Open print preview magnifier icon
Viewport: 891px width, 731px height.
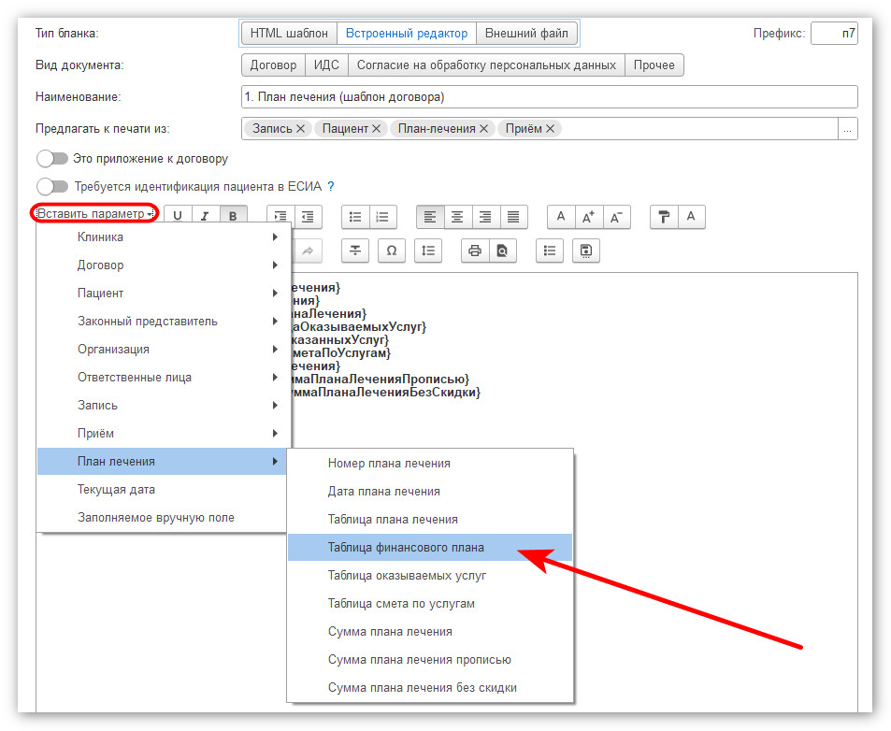502,251
